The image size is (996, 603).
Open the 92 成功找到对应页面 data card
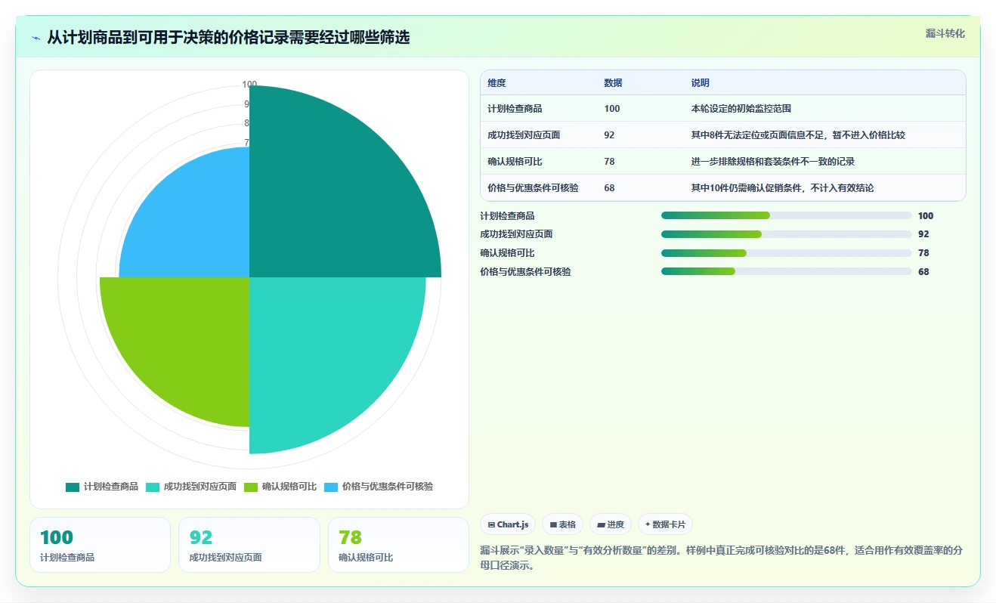pos(249,545)
